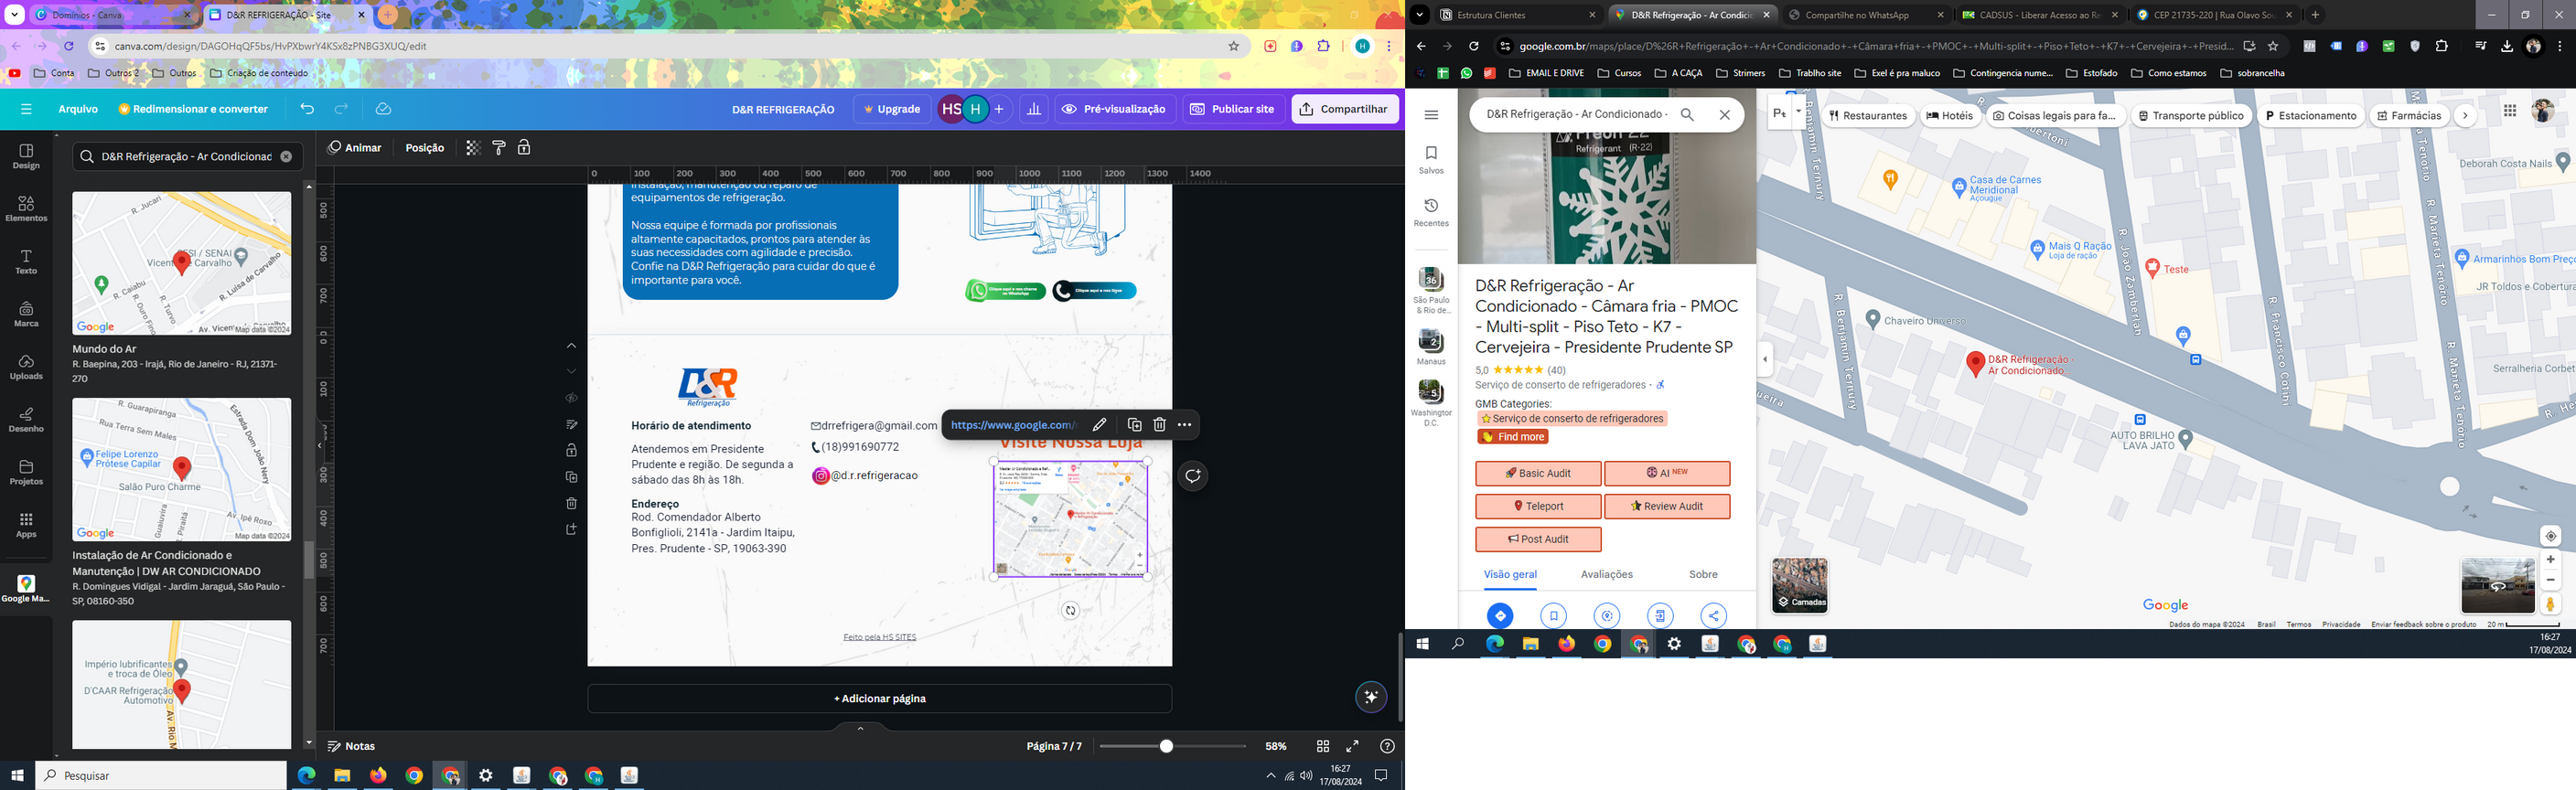The width and height of the screenshot is (2576, 790).
Task: Open the Elementos side panel
Action: click(x=26, y=209)
